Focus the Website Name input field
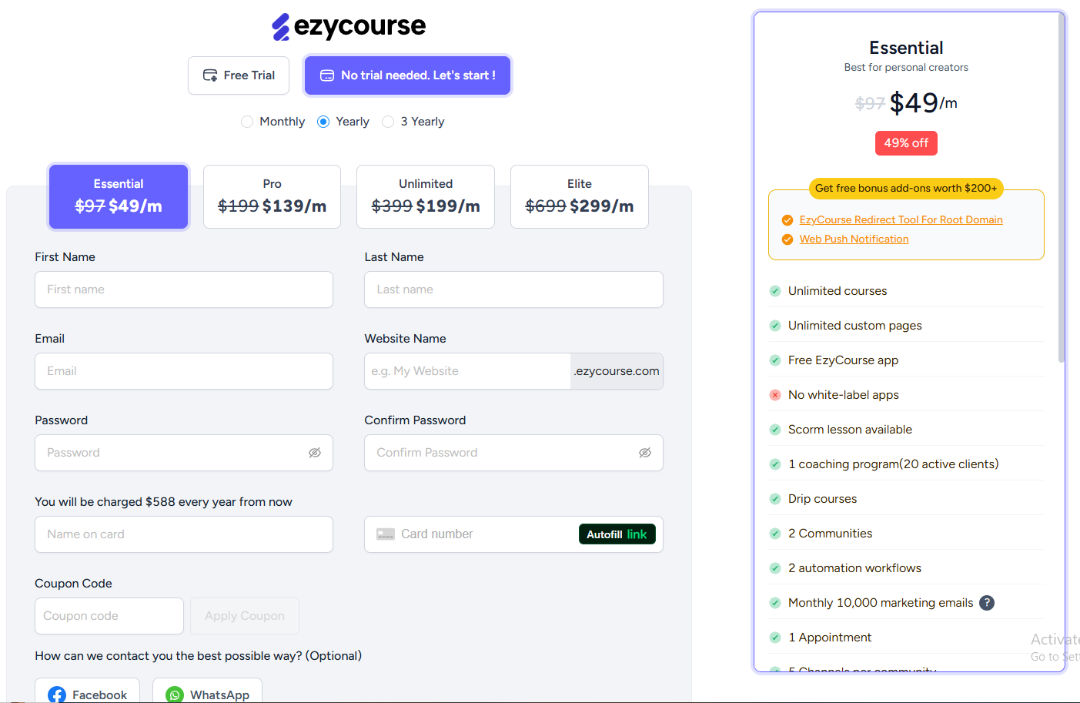1080x703 pixels. click(x=467, y=371)
